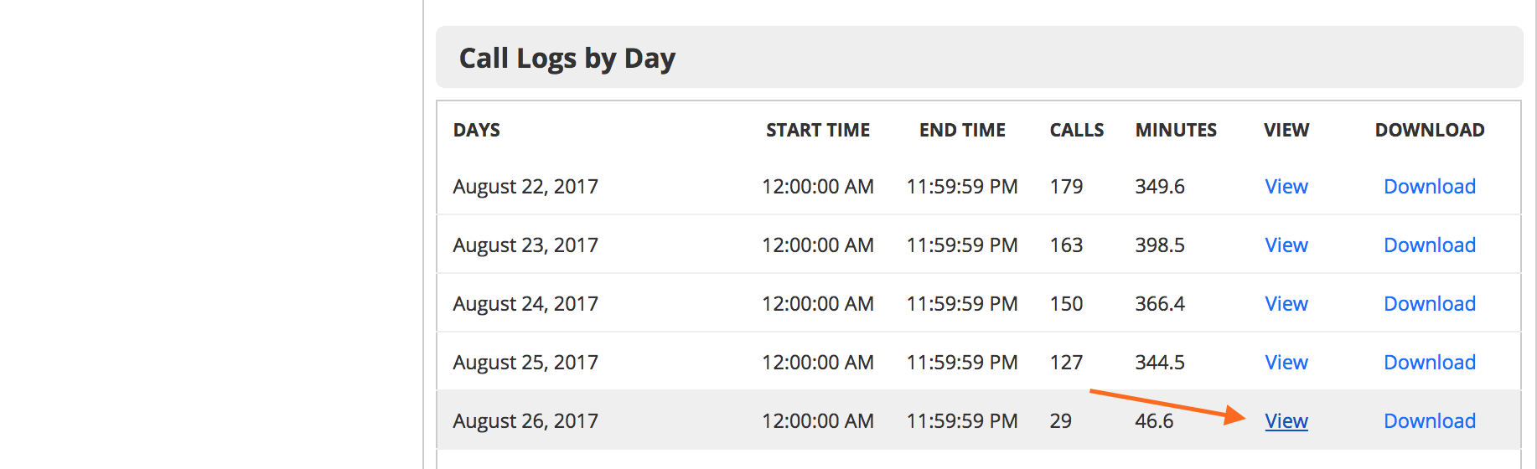Download the August 25, 2017 call log
This screenshot has width=1537, height=469.
[1429, 363]
